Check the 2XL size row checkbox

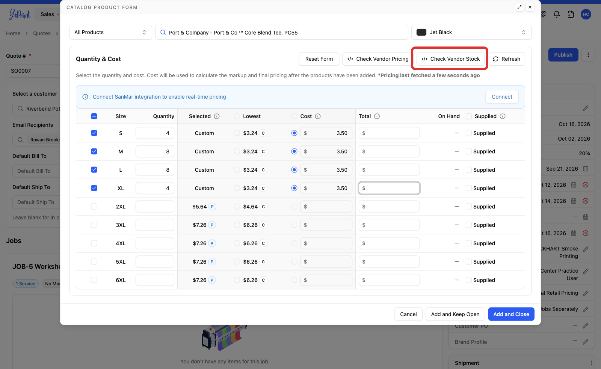click(94, 207)
